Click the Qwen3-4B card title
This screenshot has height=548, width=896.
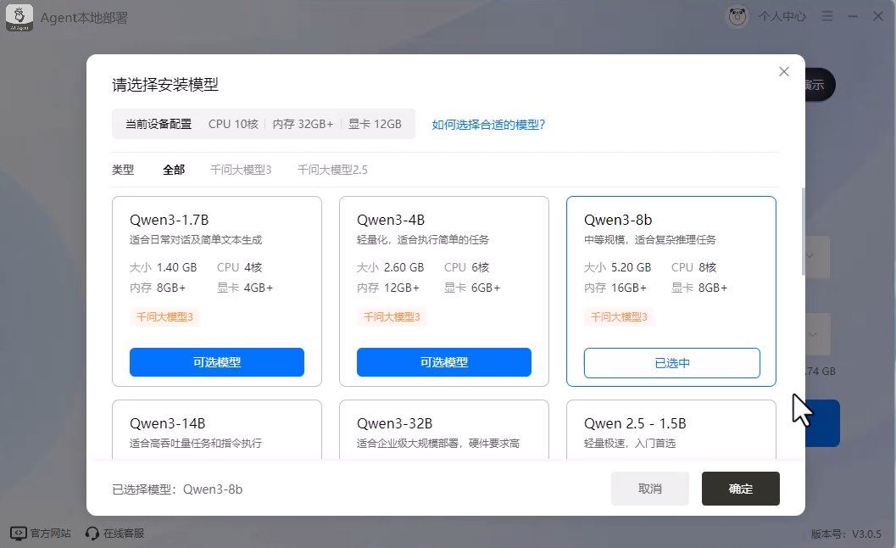pos(391,220)
